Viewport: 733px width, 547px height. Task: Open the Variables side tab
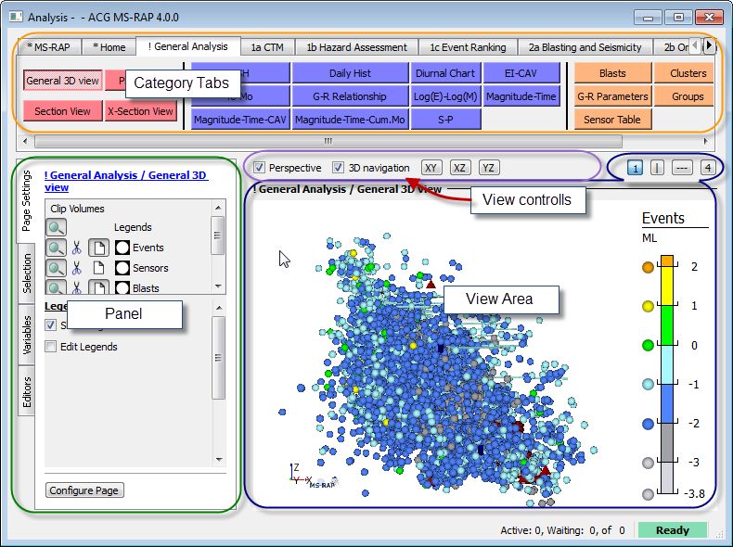tap(27, 335)
